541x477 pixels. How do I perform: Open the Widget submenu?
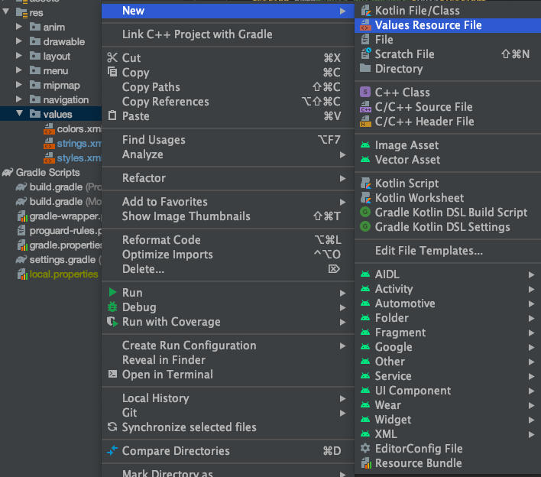pos(448,420)
